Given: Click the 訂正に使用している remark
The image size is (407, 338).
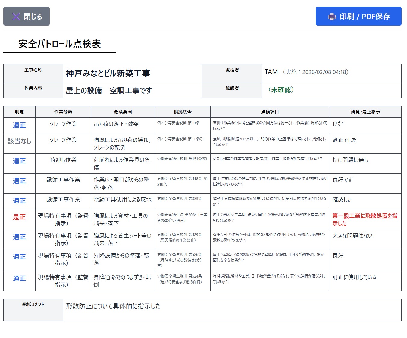Looking at the screenshot, I should tap(354, 277).
